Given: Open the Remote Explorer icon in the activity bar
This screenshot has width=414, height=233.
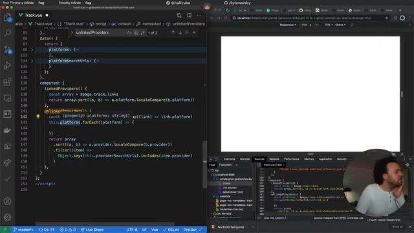Looking at the screenshot, I should 7,98.
